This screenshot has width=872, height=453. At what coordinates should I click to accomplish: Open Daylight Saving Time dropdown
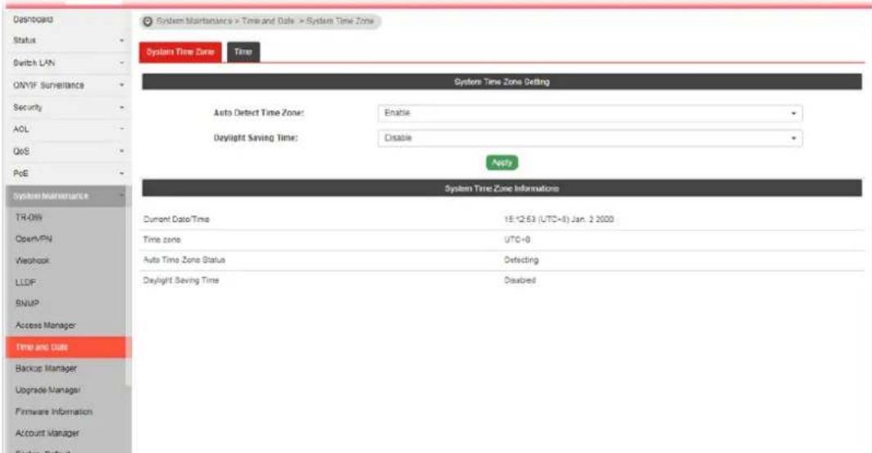tap(590, 138)
